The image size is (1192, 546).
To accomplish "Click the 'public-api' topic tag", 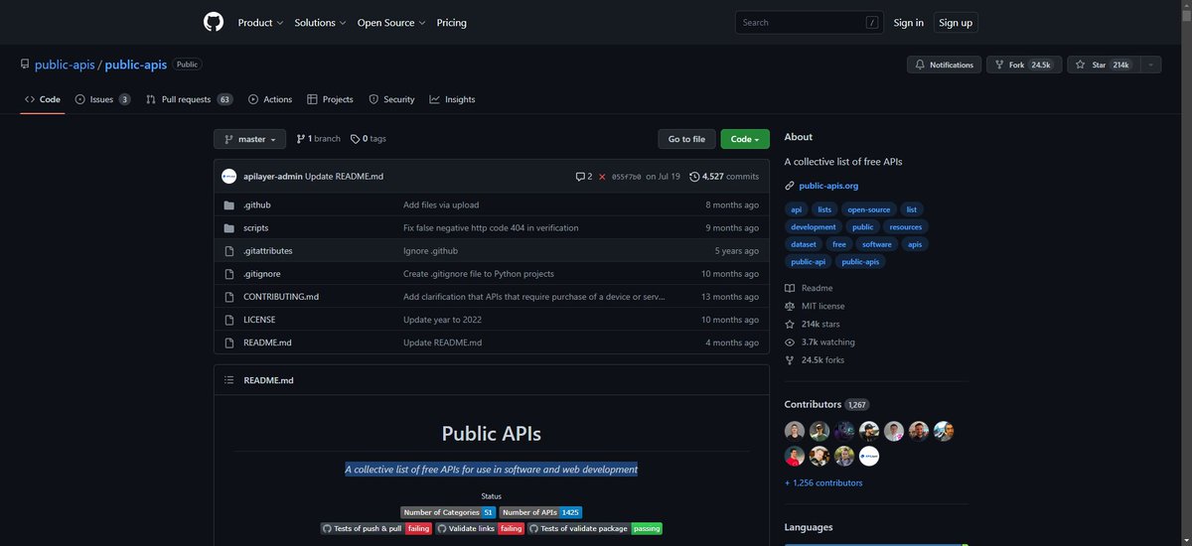I will point(808,261).
